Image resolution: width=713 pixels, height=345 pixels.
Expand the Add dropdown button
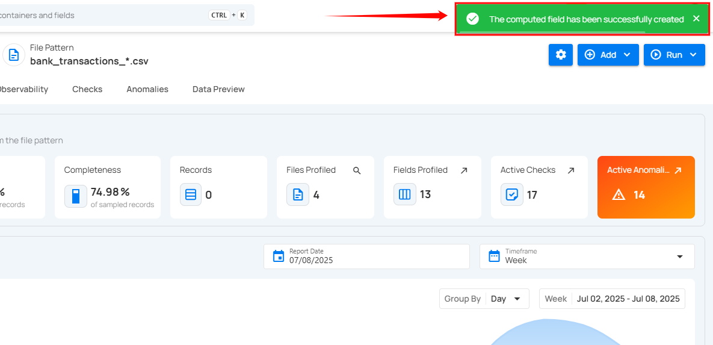(608, 55)
